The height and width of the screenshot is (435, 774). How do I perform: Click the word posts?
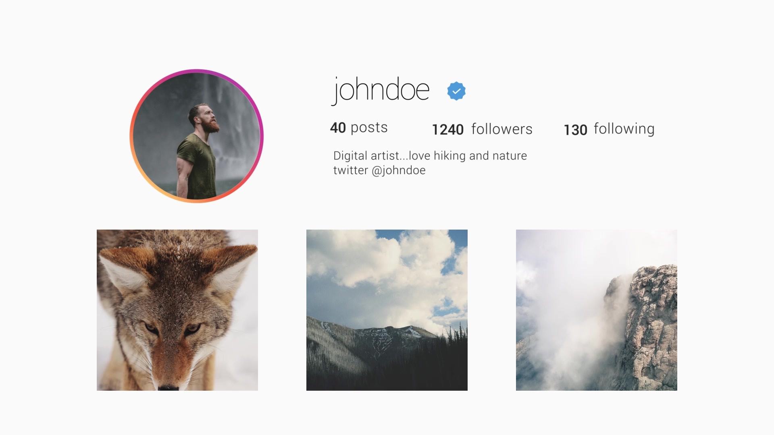tap(369, 128)
